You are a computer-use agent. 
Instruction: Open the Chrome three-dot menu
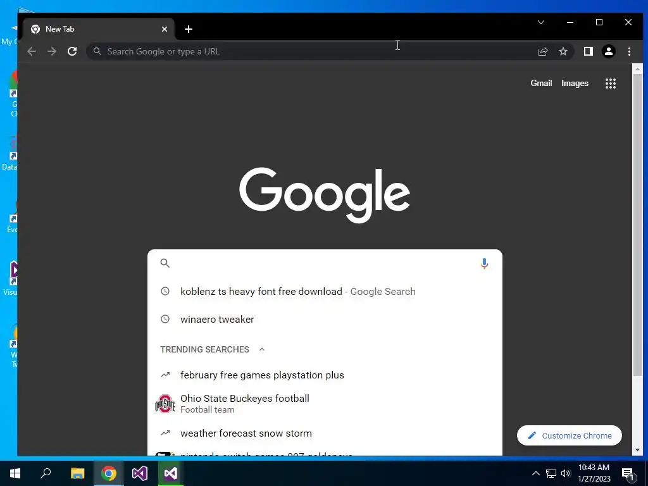pos(629,51)
